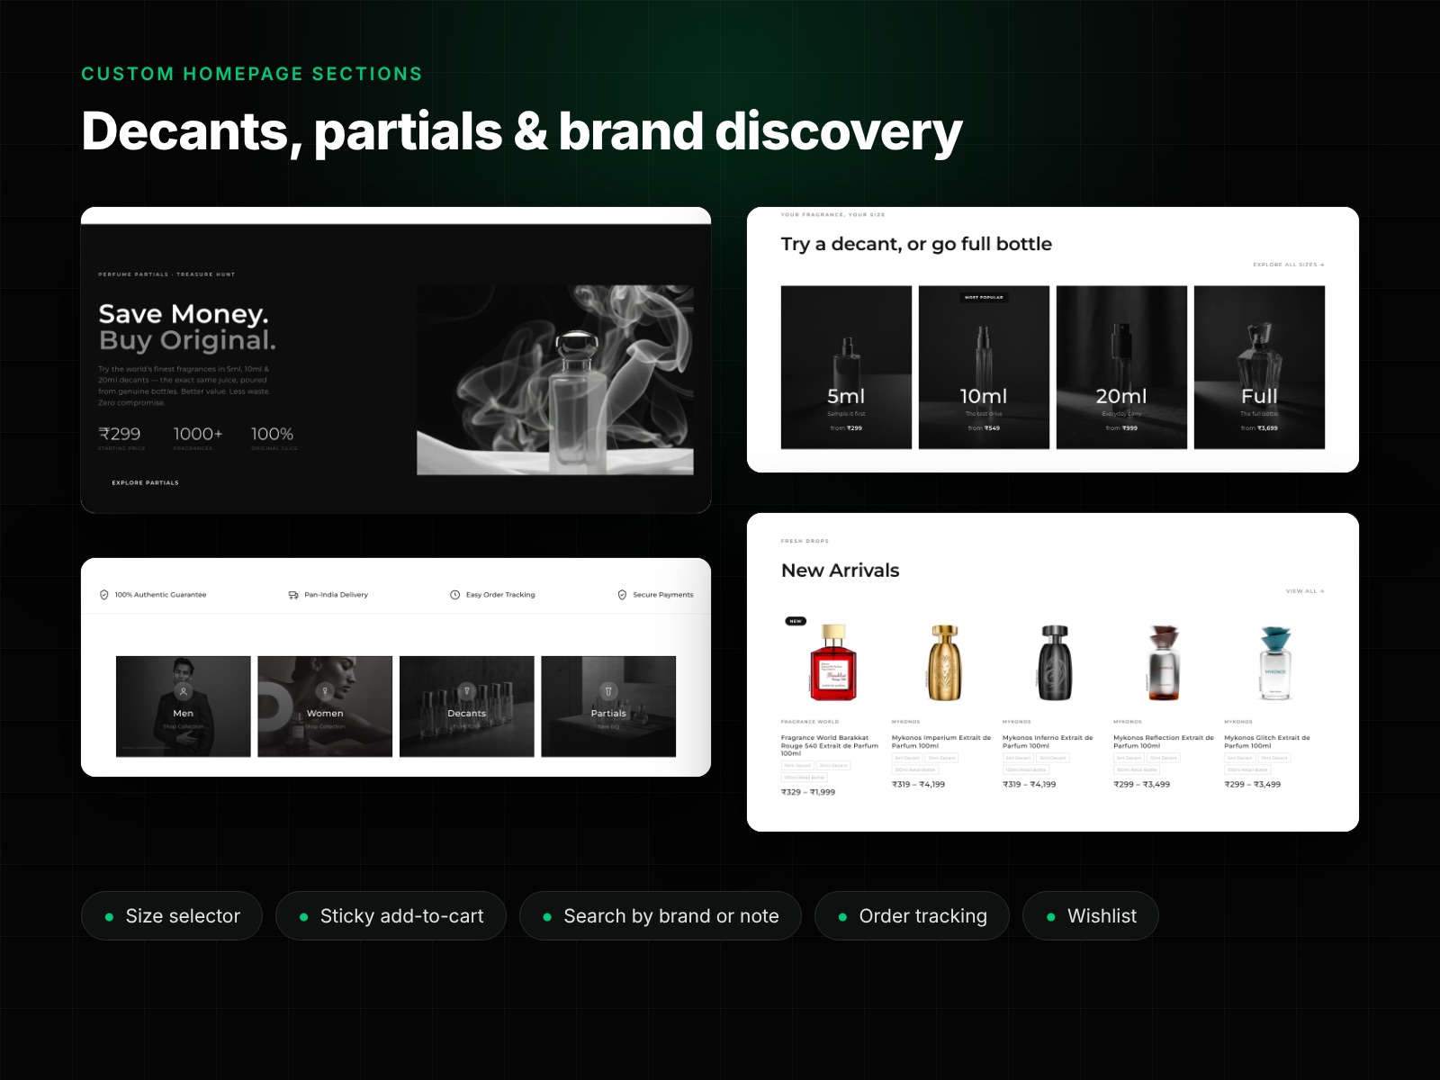Open the blue-cap Mykonos Glitch bottle image

point(1275,662)
